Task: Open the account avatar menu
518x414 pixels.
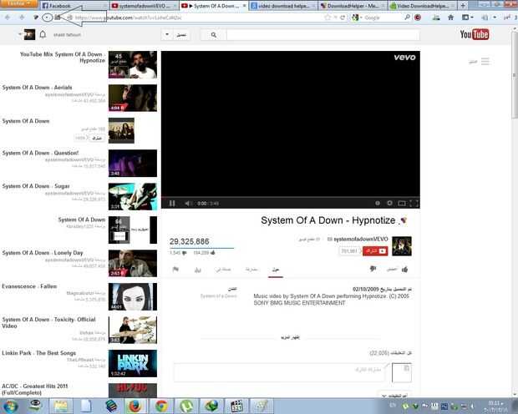Action: point(29,34)
